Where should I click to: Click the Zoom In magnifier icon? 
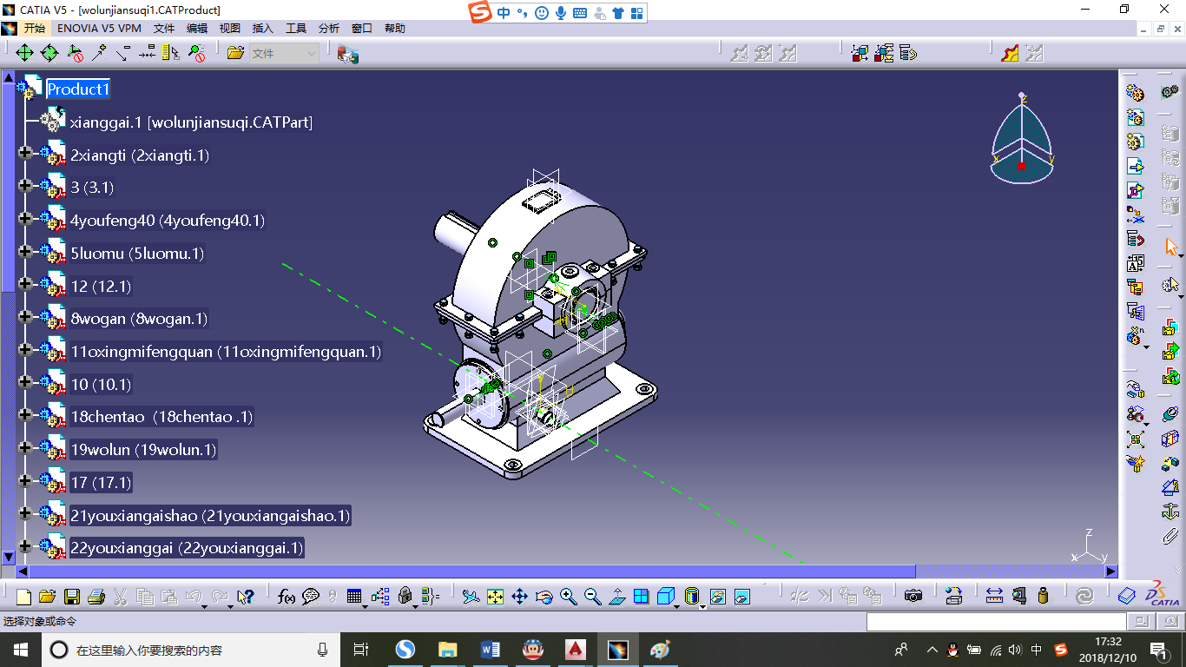point(568,597)
